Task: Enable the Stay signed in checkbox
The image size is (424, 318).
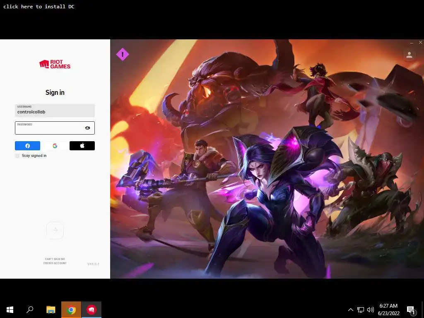Action: pyautogui.click(x=17, y=156)
